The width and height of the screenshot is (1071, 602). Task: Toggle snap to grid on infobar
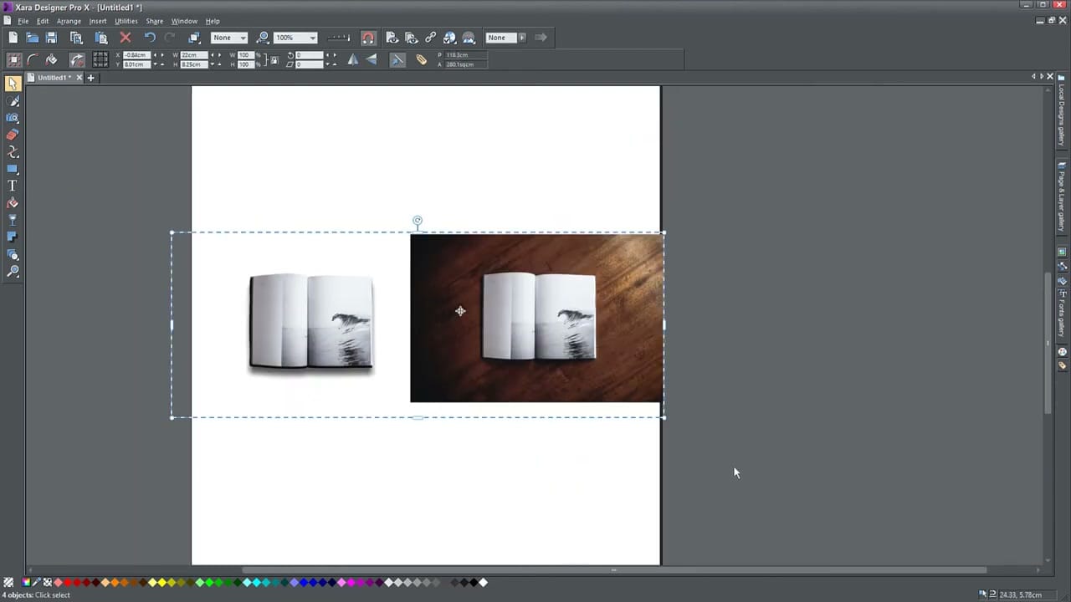point(99,59)
